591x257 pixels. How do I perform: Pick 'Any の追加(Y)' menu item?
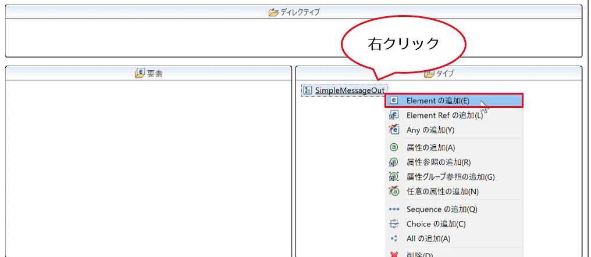pos(454,130)
